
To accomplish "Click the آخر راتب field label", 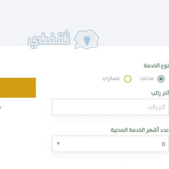I will tap(160, 93).
